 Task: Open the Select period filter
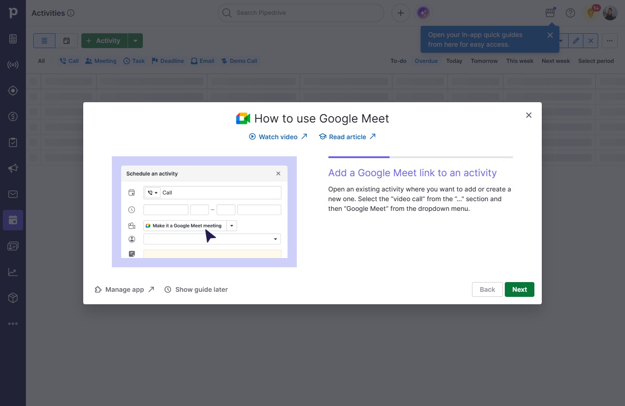point(596,61)
